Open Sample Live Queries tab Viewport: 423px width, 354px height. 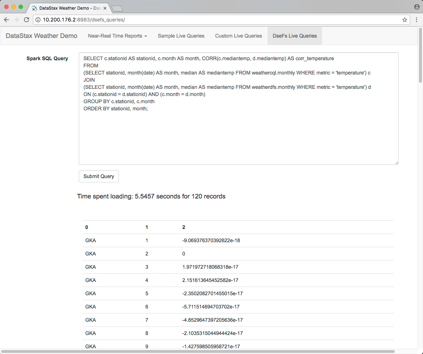pos(181,36)
